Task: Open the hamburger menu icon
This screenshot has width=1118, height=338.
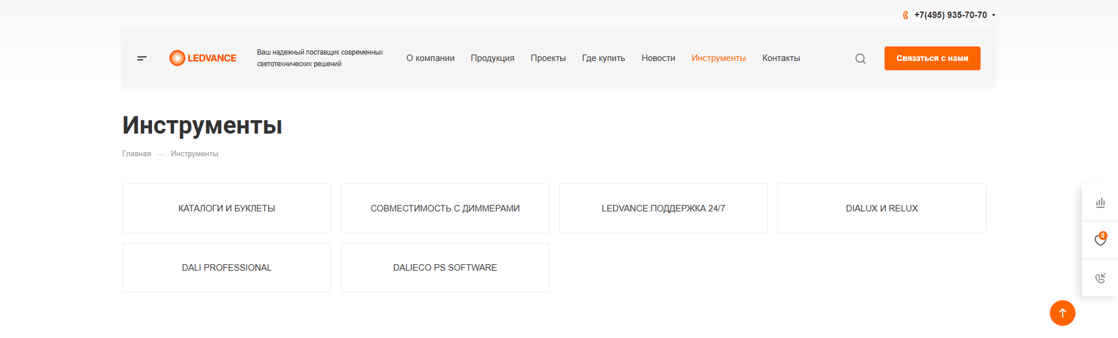Action: 141,58
